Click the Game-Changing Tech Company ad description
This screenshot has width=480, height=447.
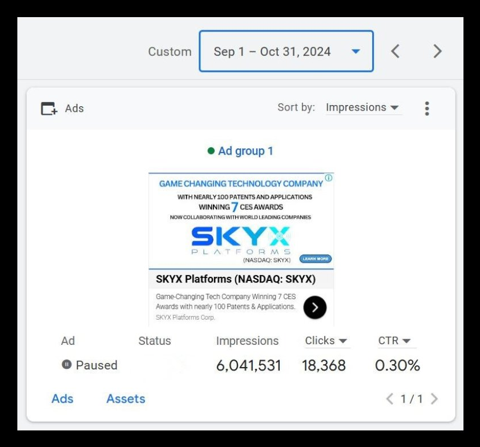coord(225,301)
